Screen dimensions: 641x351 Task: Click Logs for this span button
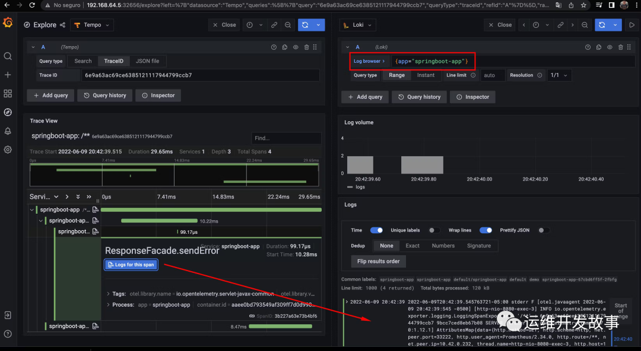click(x=131, y=265)
